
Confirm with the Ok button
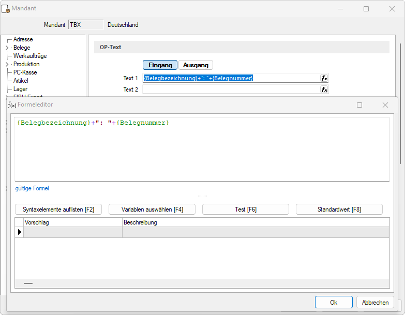[334, 303]
